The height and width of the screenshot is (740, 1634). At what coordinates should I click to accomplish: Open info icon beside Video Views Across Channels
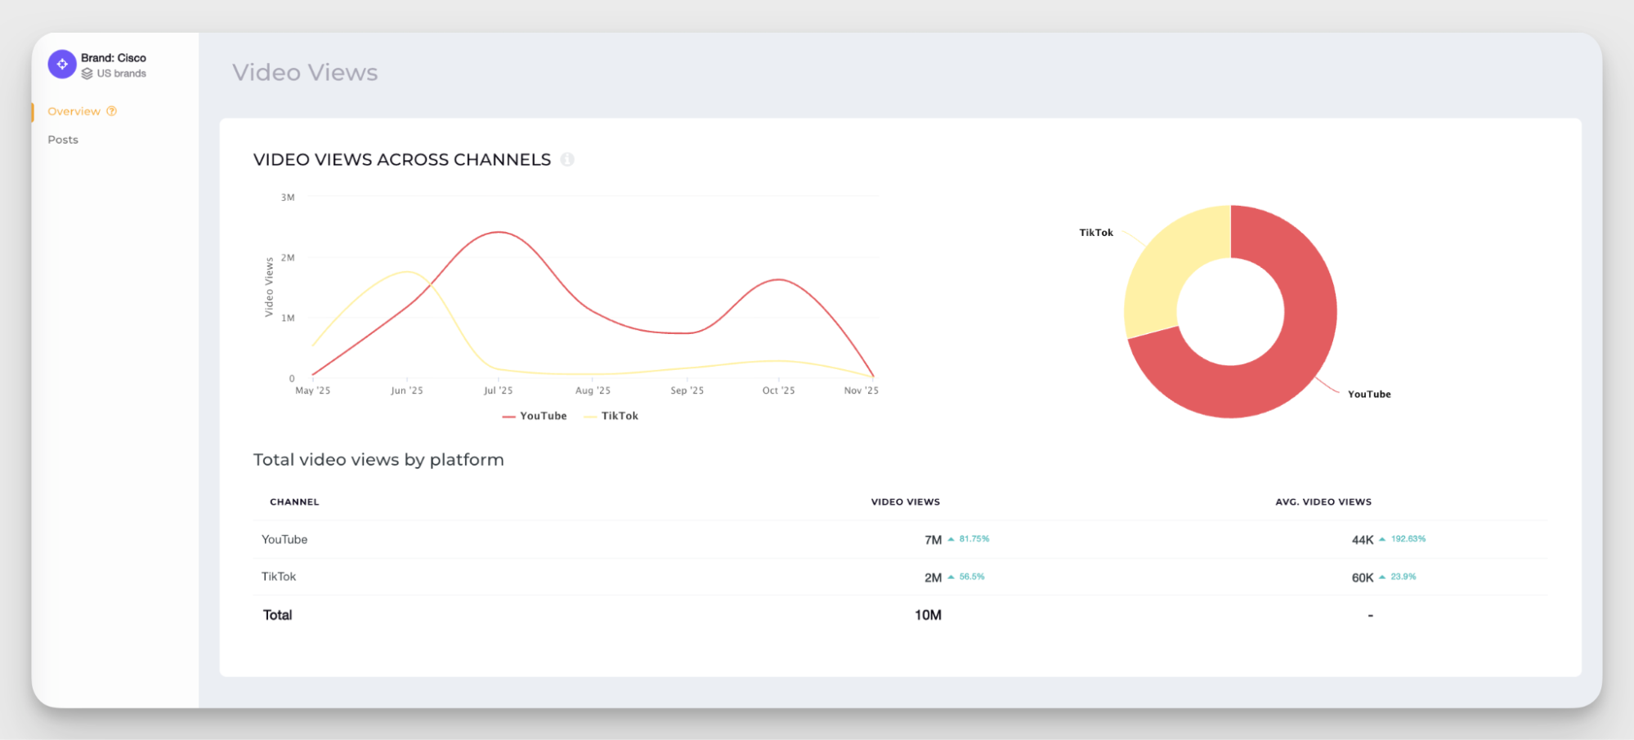point(567,159)
